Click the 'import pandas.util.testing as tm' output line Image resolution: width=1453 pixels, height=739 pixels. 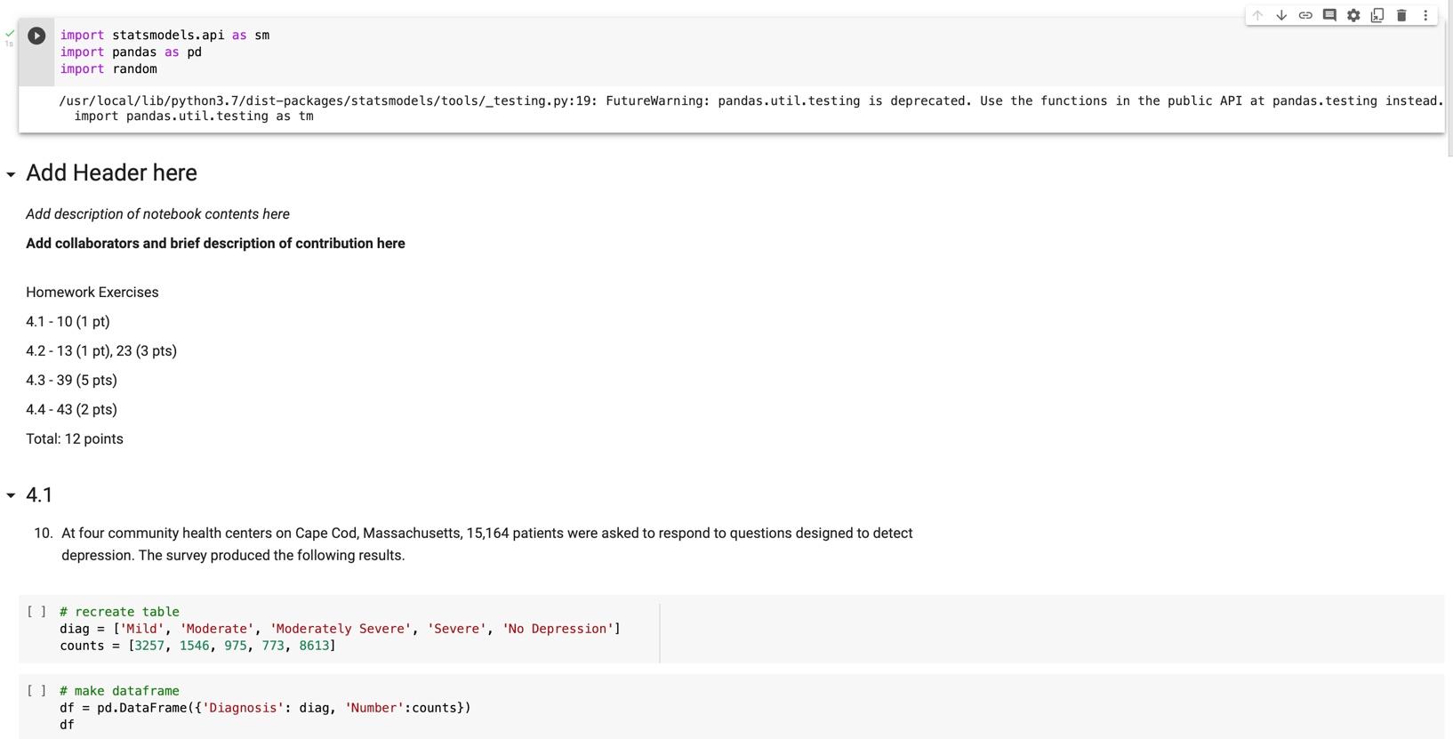[194, 116]
